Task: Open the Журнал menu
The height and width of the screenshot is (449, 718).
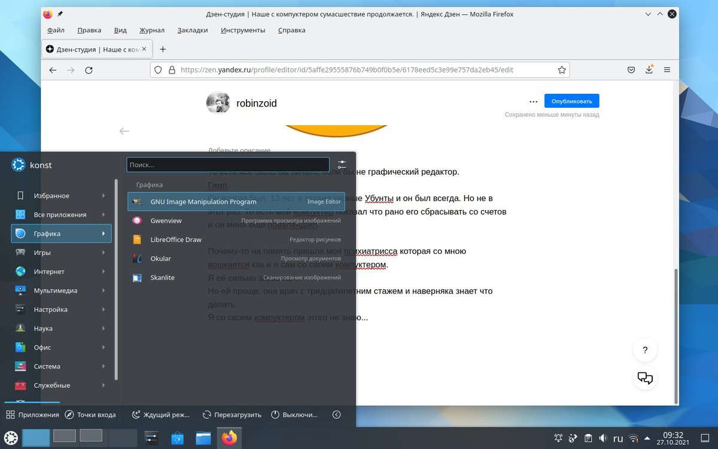Action: tap(152, 30)
